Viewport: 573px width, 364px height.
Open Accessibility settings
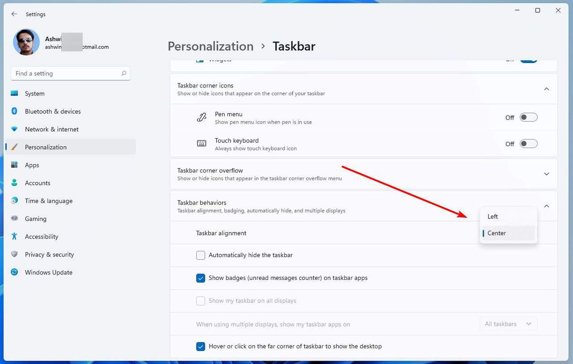70,236
